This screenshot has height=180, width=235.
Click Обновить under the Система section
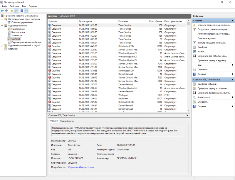202,69
